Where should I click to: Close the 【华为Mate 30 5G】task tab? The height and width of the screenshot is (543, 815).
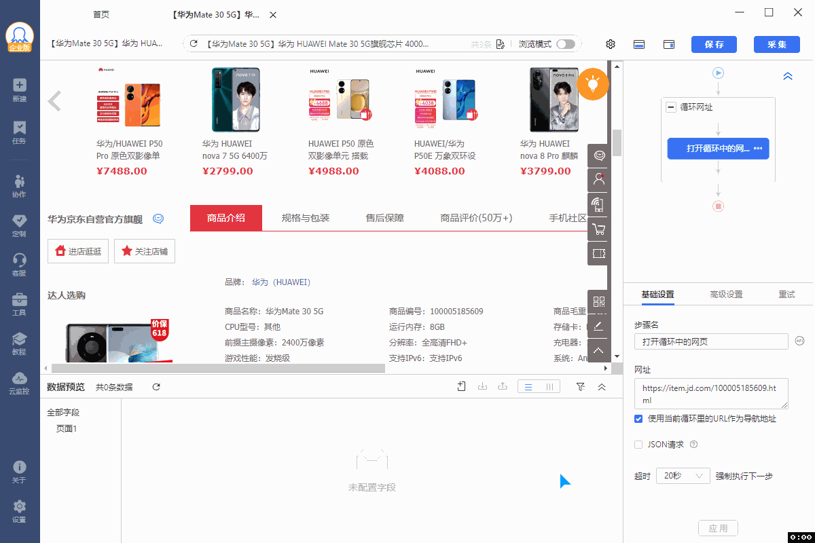point(273,15)
